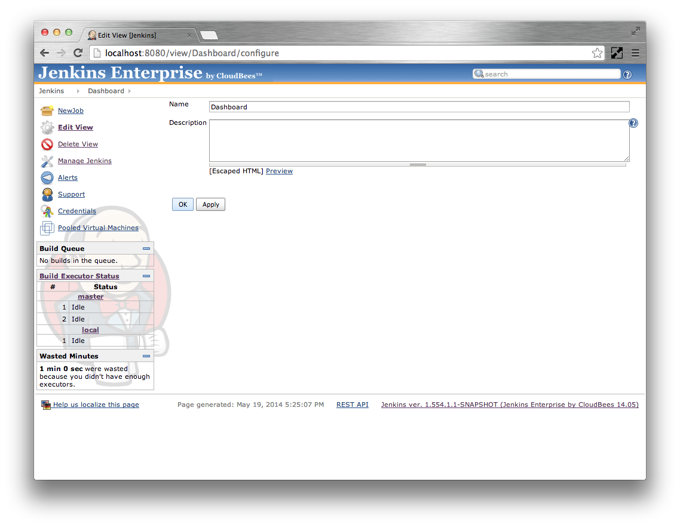Click the browser forward arrow
This screenshot has width=680, height=527.
(61, 53)
